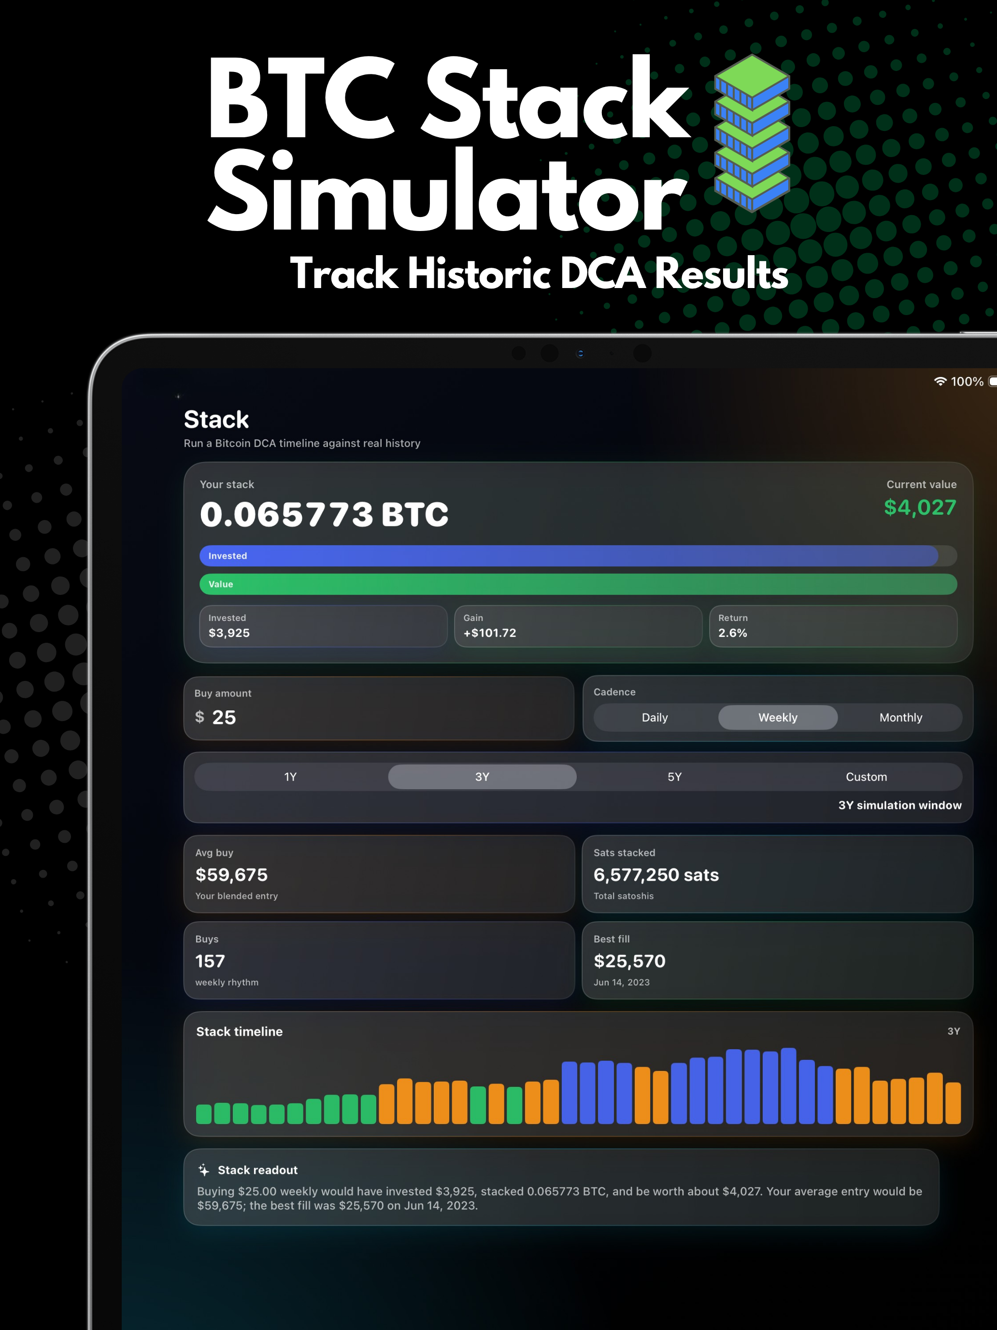Click 'Total satoshis' caption

[623, 896]
